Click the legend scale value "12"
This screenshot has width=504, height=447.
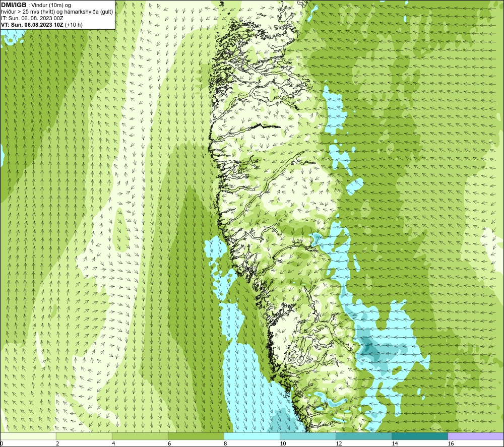pyautogui.click(x=339, y=443)
